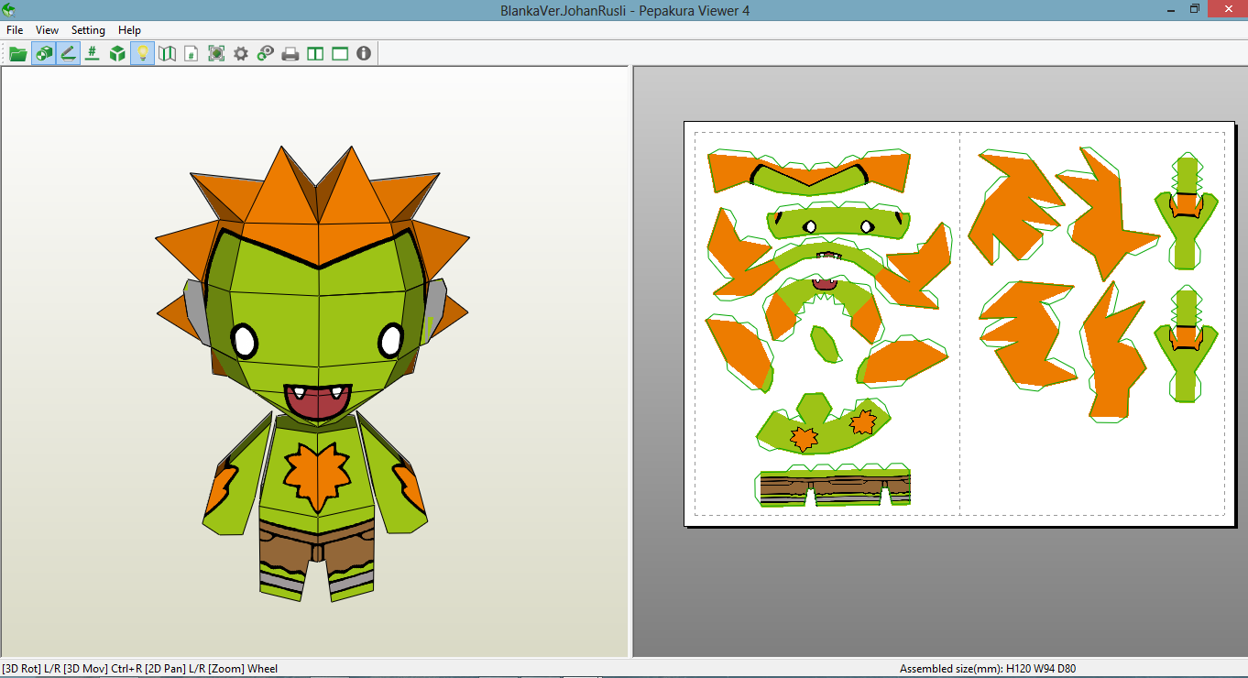Viewport: 1248px width, 678px height.
Task: Click the eye with rotate arrow icon
Action: coord(266,54)
